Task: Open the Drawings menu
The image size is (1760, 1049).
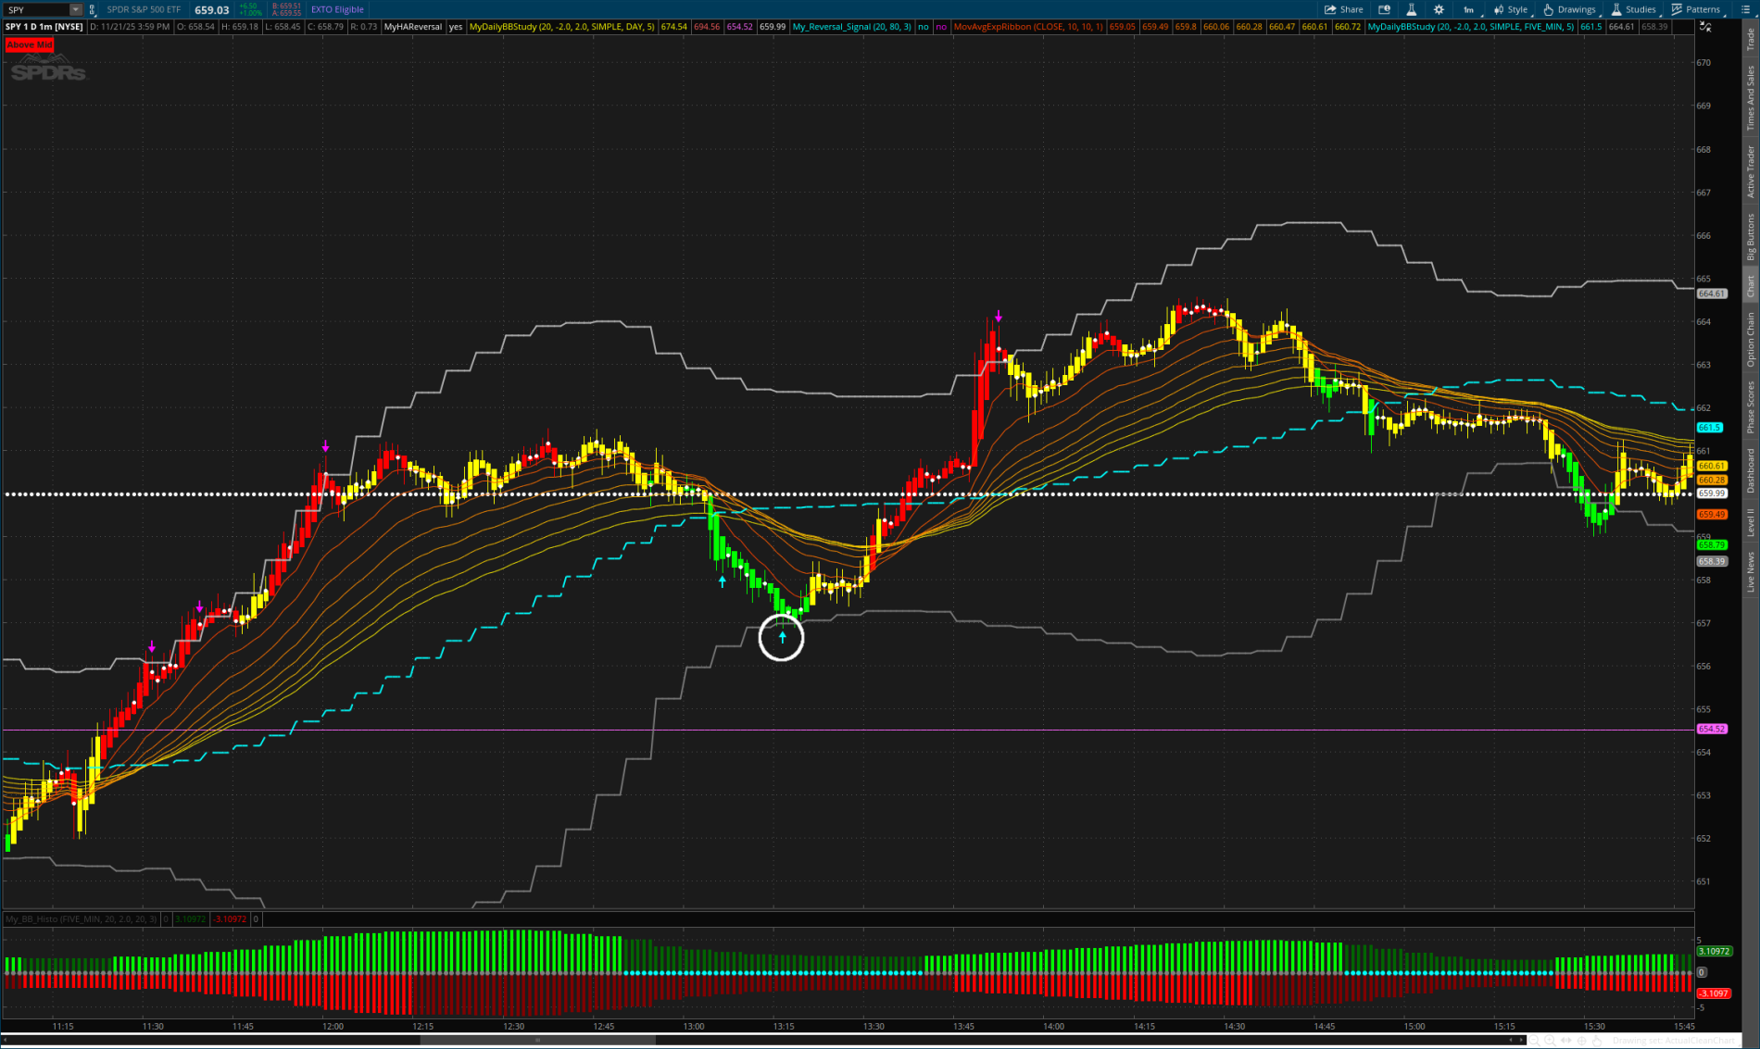Action: click(x=1569, y=9)
